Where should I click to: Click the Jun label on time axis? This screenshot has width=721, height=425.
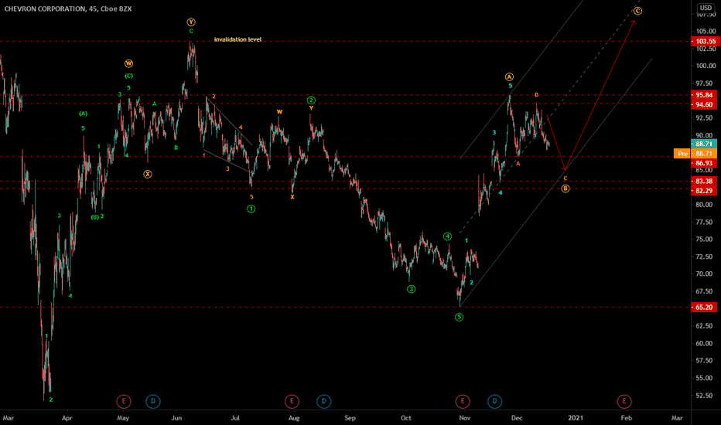(176, 417)
